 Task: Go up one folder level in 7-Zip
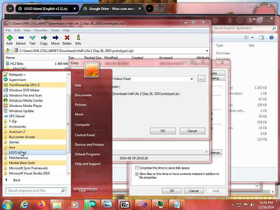pyautogui.click(x=7, y=51)
